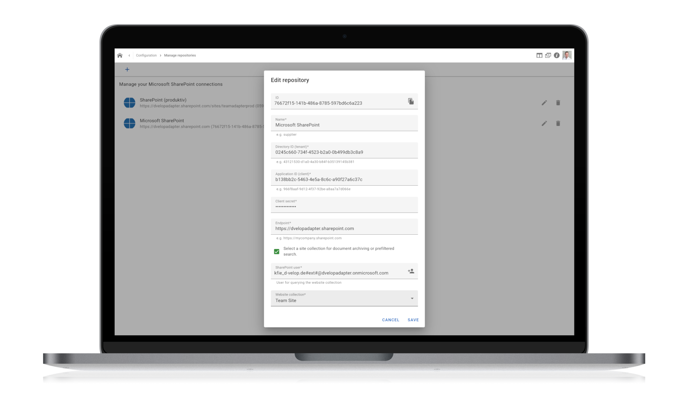The height and width of the screenshot is (395, 688).
Task: Click the breadcrumb chevron between Configuration and Manage repositories
Action: pos(160,55)
